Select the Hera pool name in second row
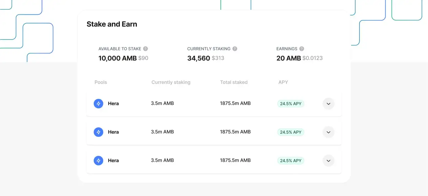The width and height of the screenshot is (428, 196). pos(113,132)
